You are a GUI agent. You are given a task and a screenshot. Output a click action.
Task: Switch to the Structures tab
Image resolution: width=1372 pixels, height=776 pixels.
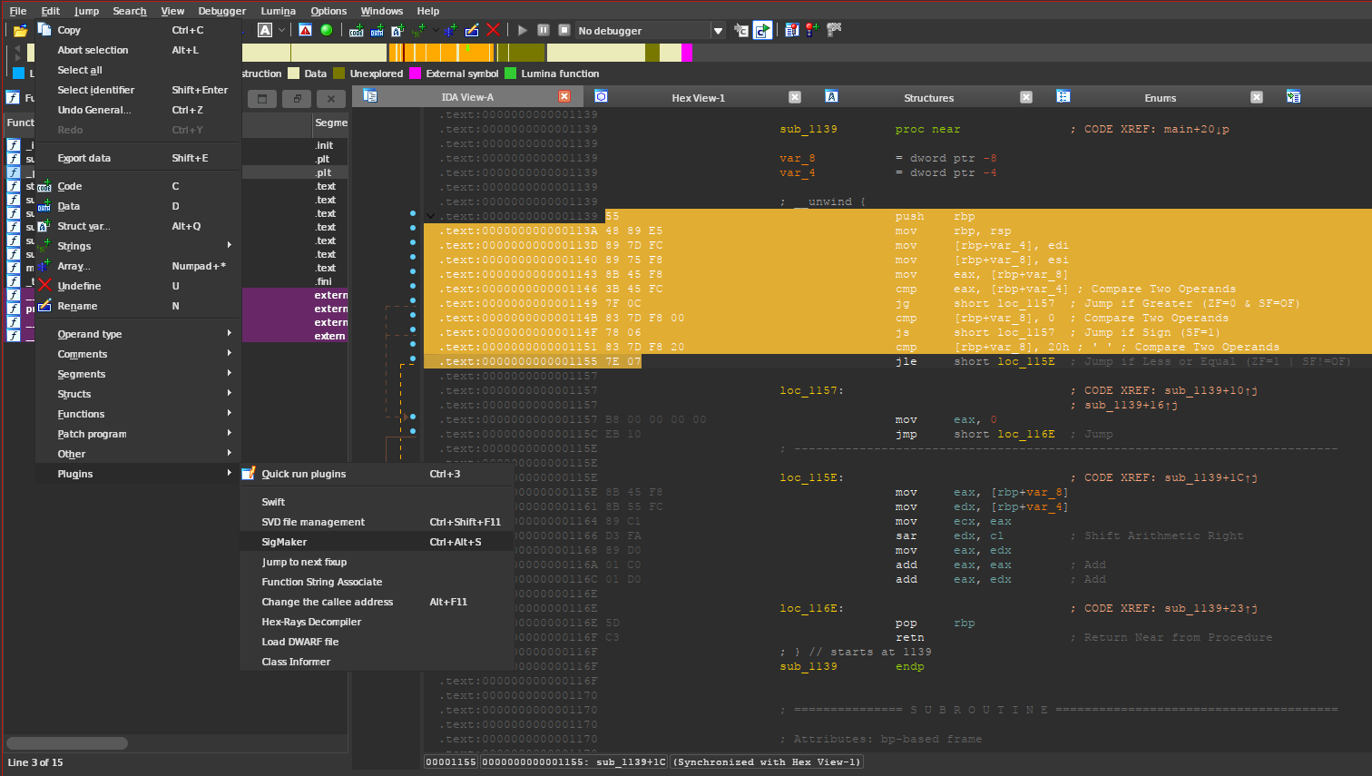point(928,97)
